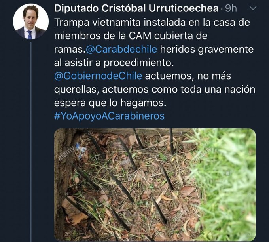Click the line "espera que lo hagamos."

click(110, 103)
